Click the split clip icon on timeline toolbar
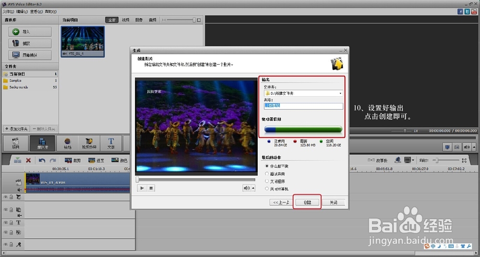Screen dimensions: 480x257 pyautogui.click(x=17, y=160)
